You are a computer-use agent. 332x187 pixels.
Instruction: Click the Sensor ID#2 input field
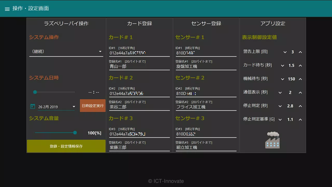tap(206, 94)
